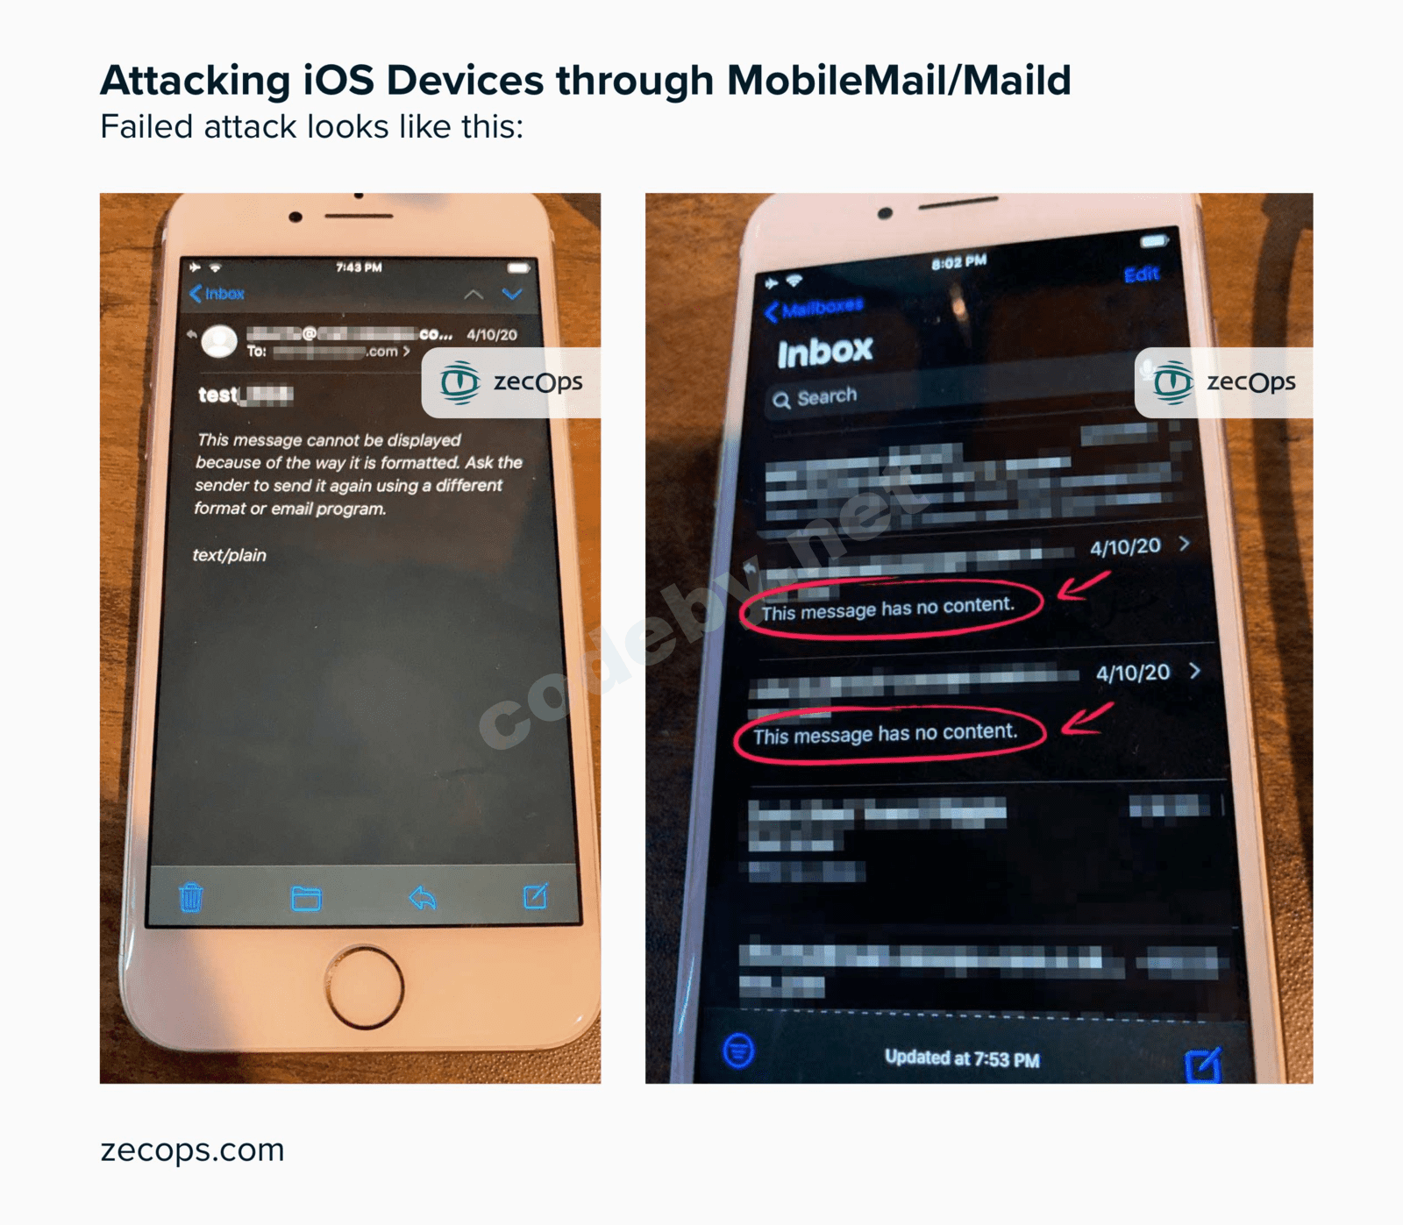Tap the filter icon in Inbox footer
This screenshot has height=1225, width=1403.
tap(738, 1050)
